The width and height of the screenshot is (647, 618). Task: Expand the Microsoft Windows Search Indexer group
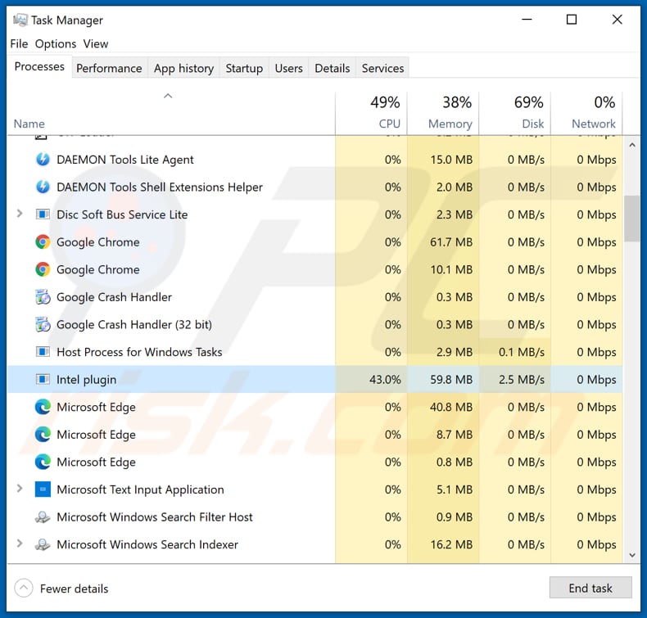(x=19, y=544)
